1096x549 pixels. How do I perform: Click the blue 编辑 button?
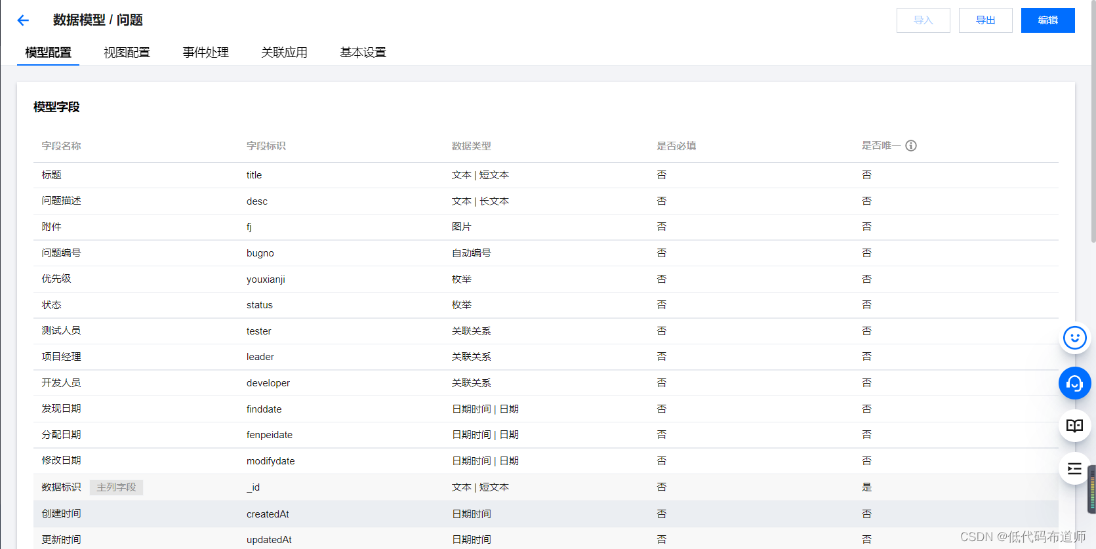(x=1047, y=20)
